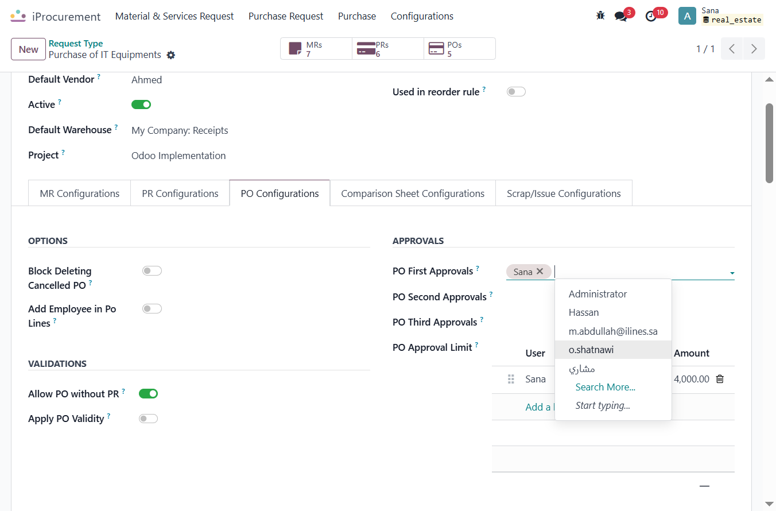Open the Configurations menu

422,16
